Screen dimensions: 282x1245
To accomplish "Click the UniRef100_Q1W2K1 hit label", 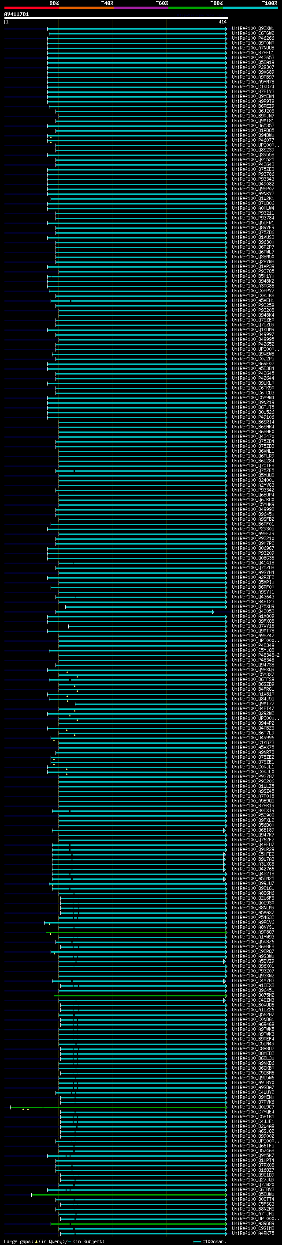I will pyautogui.click(x=253, y=199).
